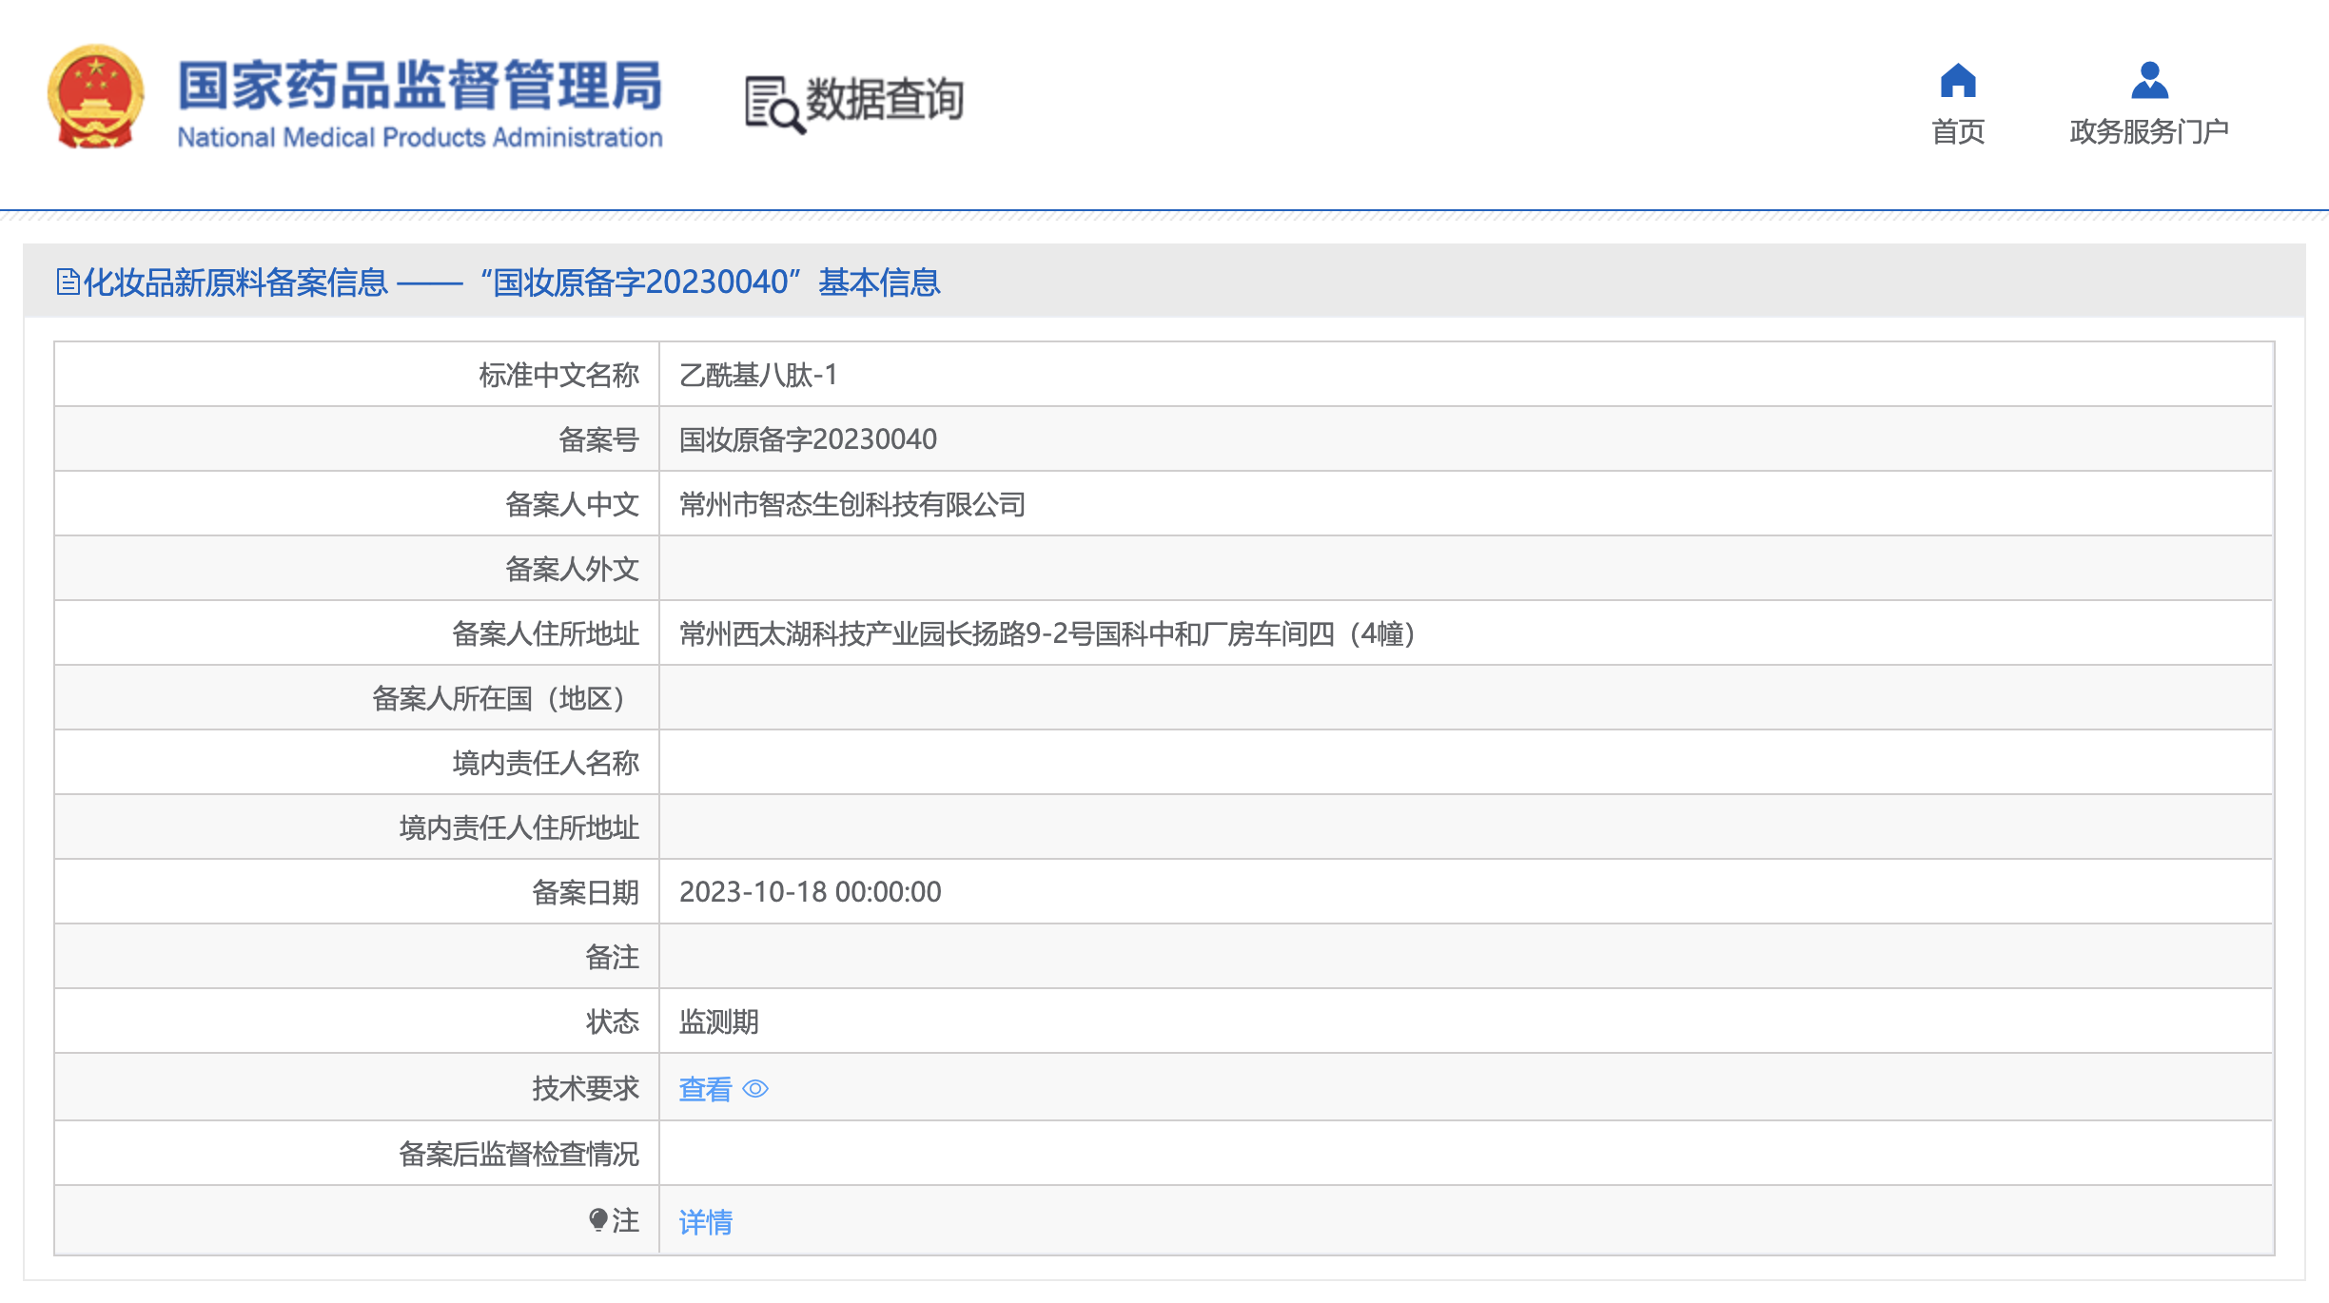The height and width of the screenshot is (1303, 2329).
Task: Click the National Medical Products Administration text
Action: pyautogui.click(x=420, y=138)
